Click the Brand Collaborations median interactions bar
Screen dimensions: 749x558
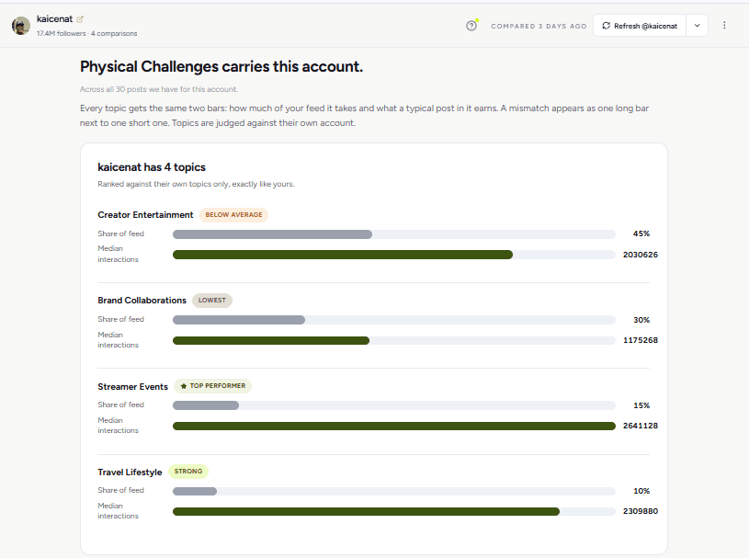[394, 341]
